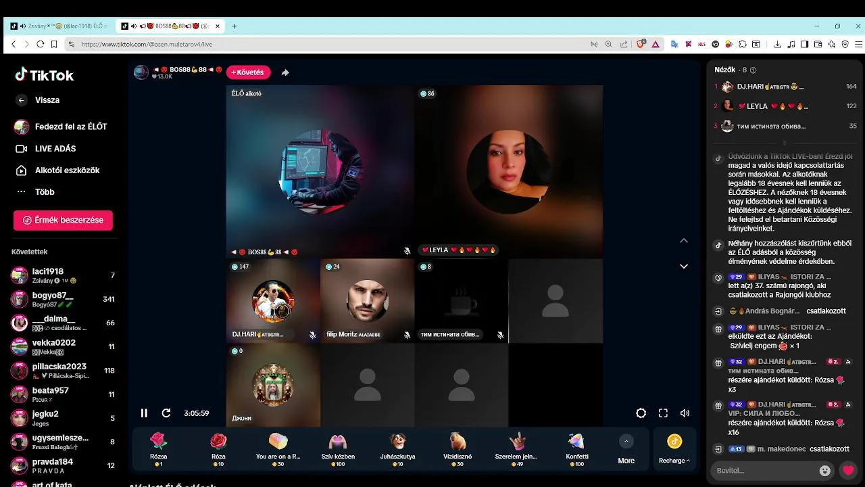Click in the Bevitel chat input field
This screenshot has width=865, height=487.
click(764, 470)
